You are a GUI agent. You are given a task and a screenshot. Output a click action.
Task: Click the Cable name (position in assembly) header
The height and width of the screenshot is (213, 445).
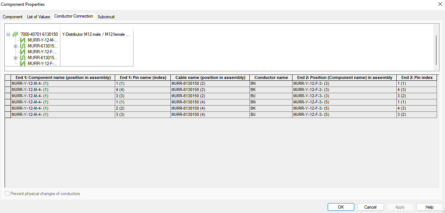210,77
